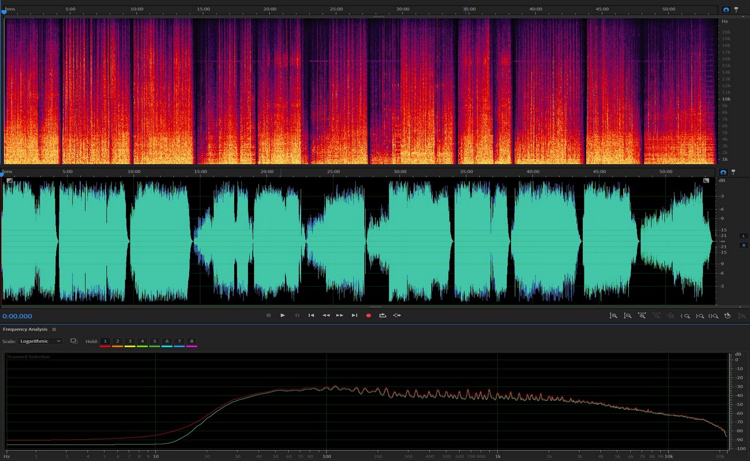Click the 0:00.000 timecode display
The height and width of the screenshot is (461, 750).
(x=17, y=316)
